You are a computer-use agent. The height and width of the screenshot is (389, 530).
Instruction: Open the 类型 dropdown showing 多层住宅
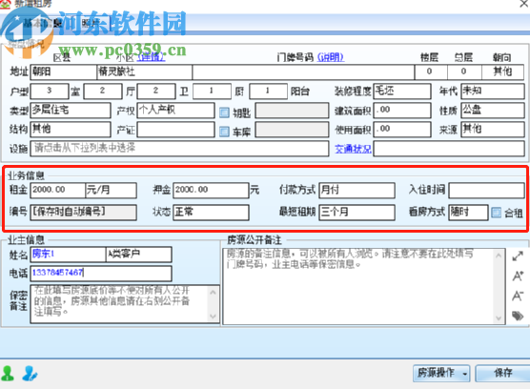(x=71, y=111)
